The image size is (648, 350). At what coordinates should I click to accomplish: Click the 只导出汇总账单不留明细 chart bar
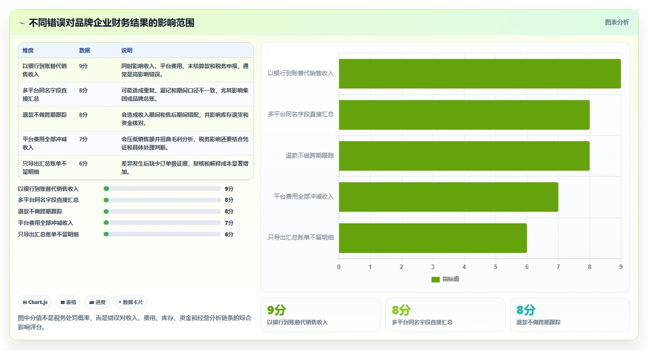pos(433,238)
